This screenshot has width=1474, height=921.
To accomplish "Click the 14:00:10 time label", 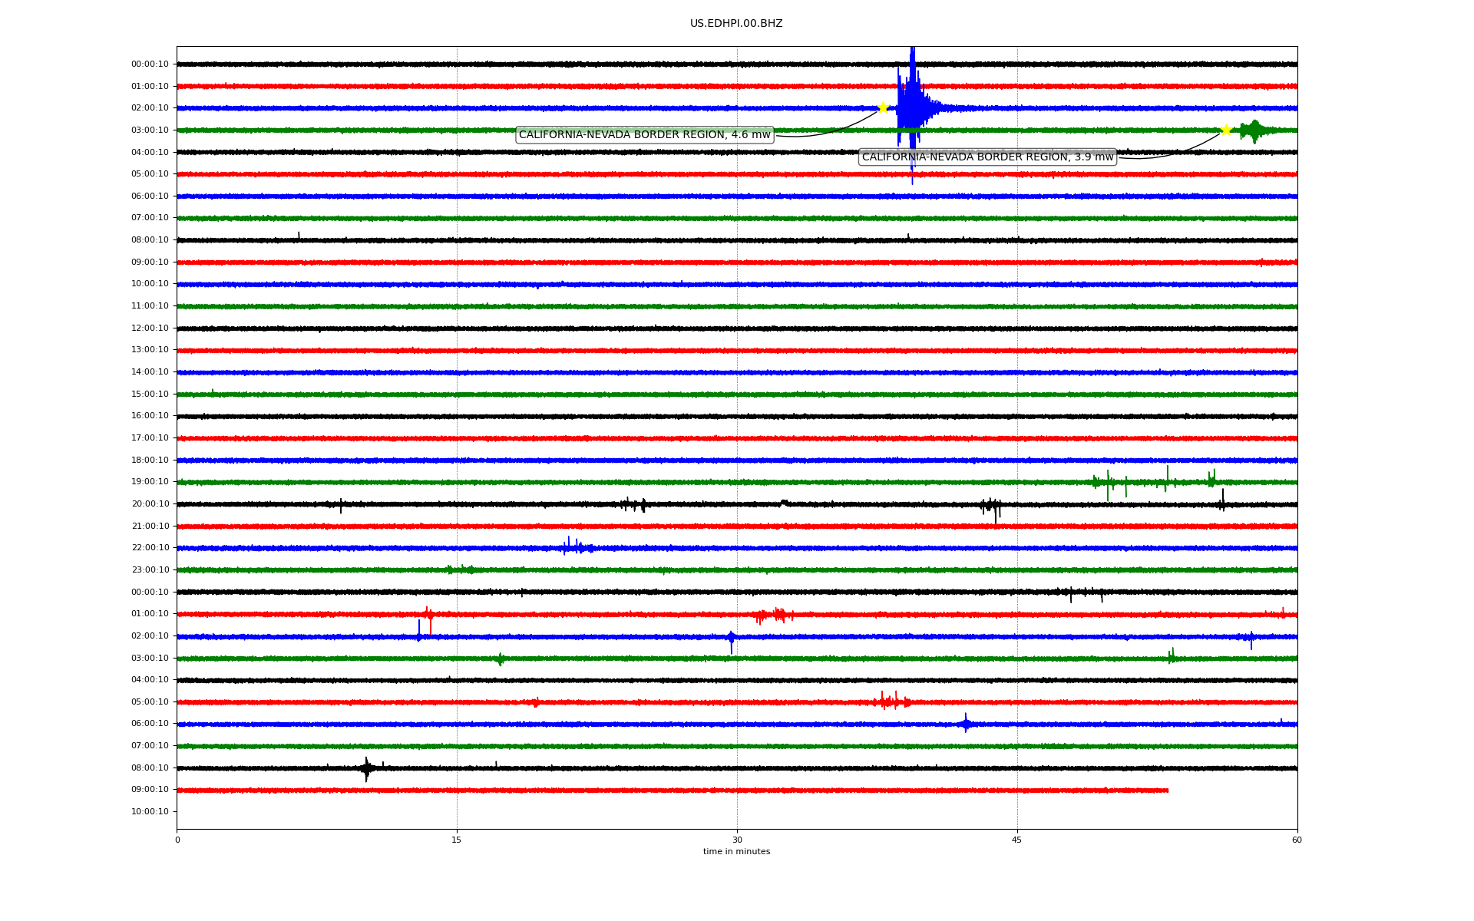I will click(x=150, y=372).
